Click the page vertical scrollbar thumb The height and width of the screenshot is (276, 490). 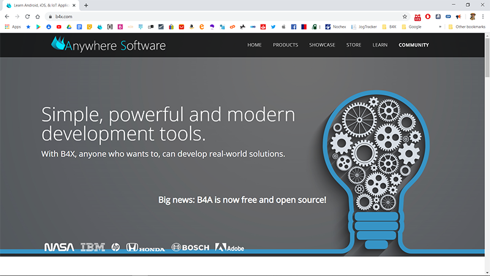pyautogui.click(x=487, y=58)
